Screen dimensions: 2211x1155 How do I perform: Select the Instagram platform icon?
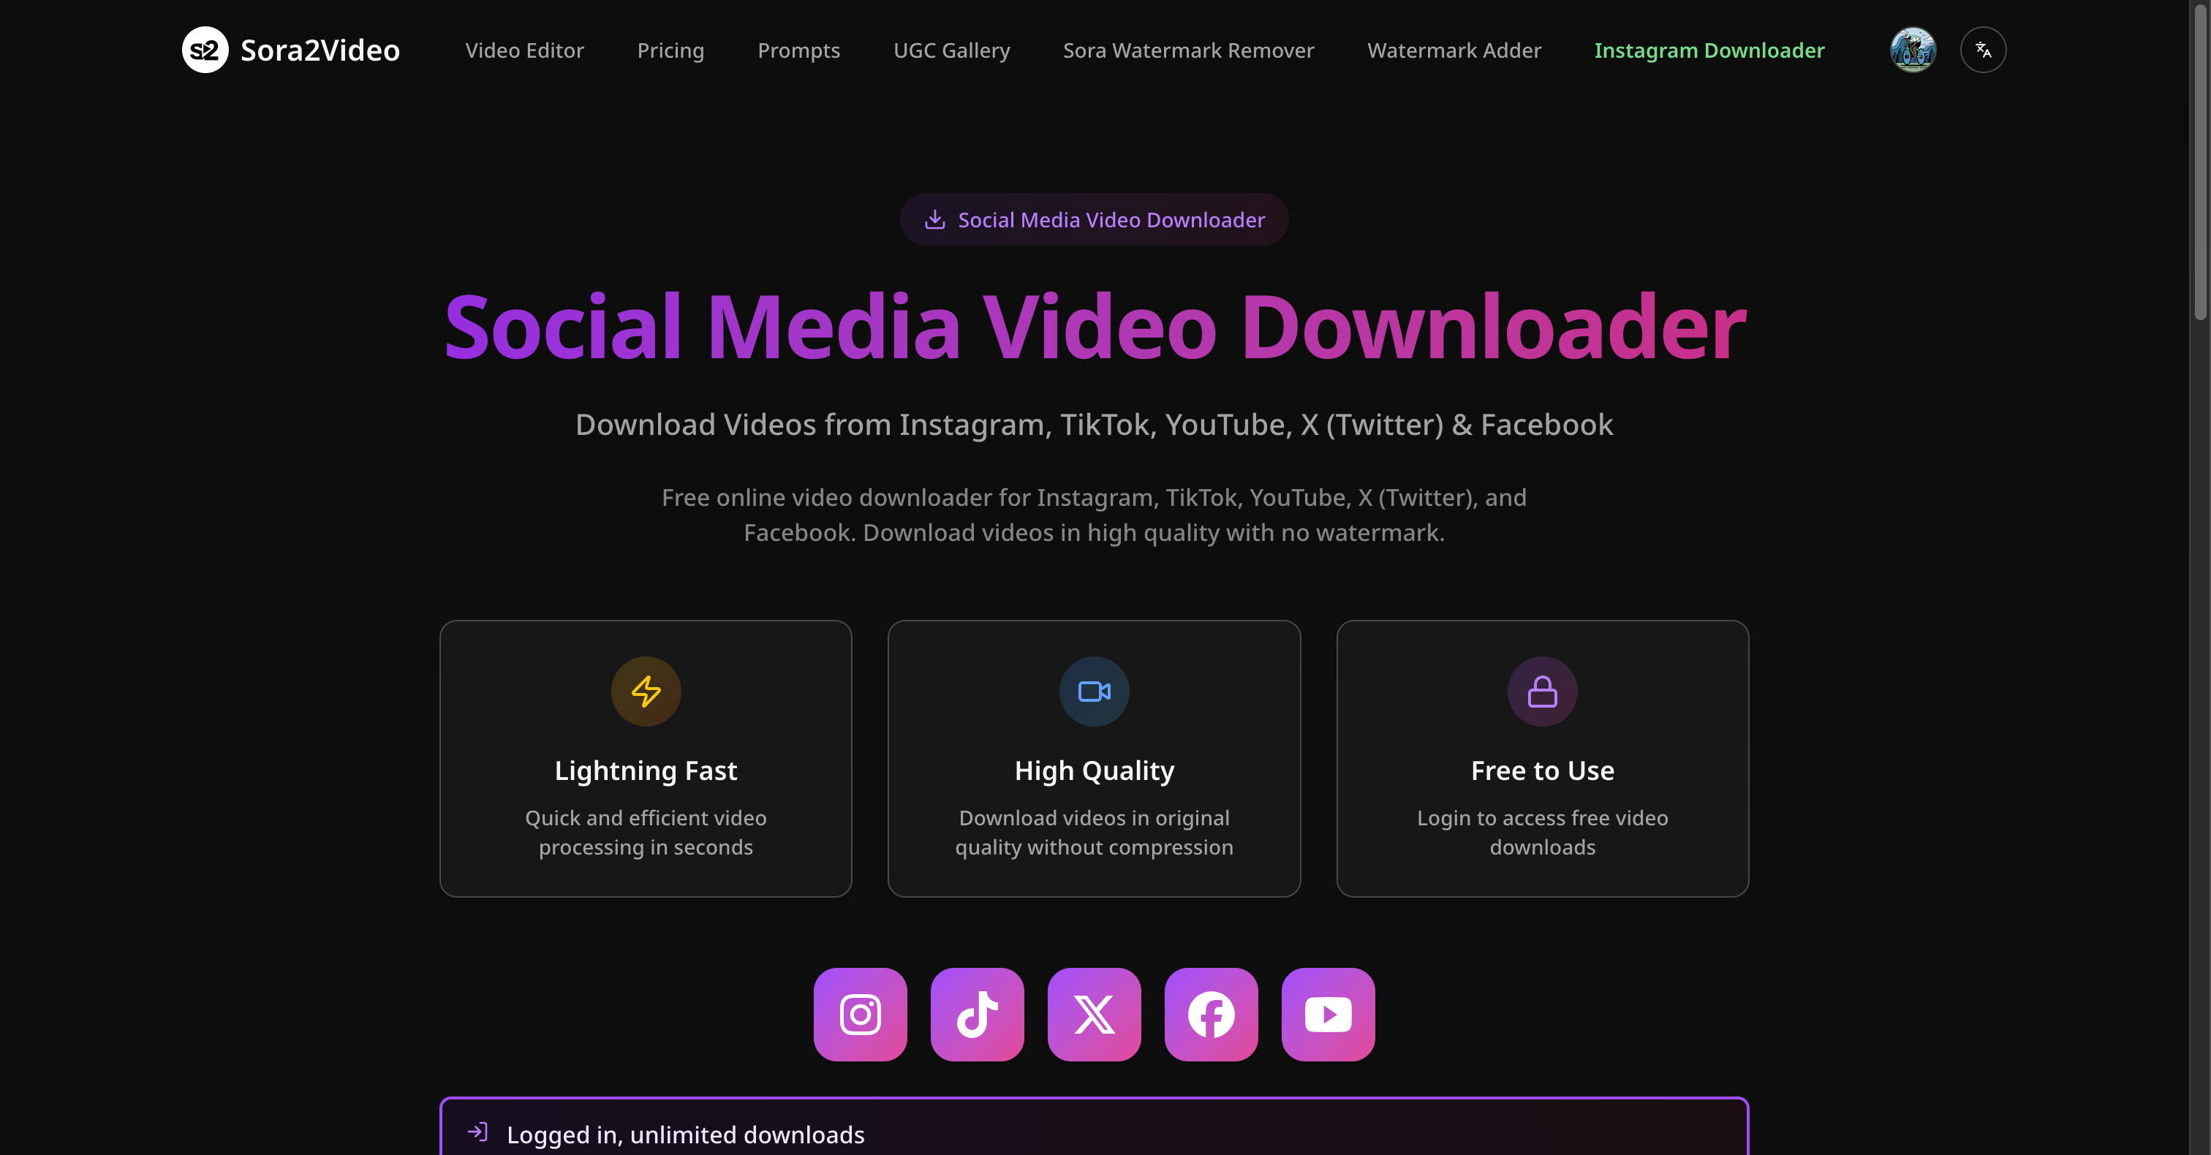pyautogui.click(x=860, y=1014)
